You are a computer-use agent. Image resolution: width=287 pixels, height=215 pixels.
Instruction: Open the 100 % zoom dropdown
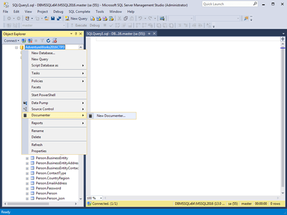101,198
